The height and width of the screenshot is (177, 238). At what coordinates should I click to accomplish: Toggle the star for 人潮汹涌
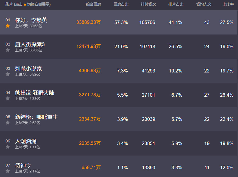(8, 147)
